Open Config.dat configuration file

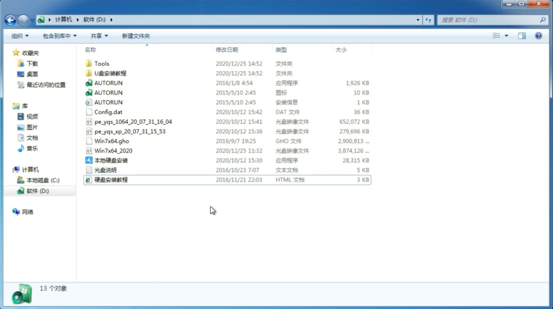click(x=108, y=112)
